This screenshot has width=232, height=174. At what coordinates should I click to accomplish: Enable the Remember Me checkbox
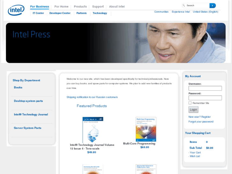point(190,103)
